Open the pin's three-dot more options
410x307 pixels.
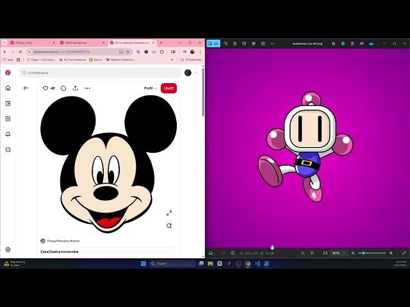87,88
